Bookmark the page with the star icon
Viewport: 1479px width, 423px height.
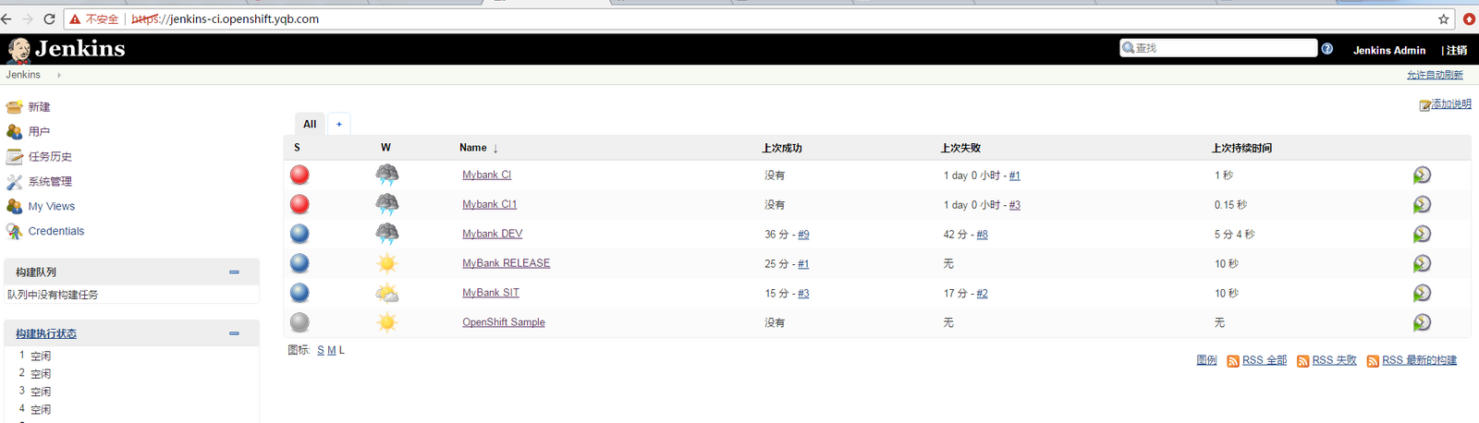coord(1443,18)
